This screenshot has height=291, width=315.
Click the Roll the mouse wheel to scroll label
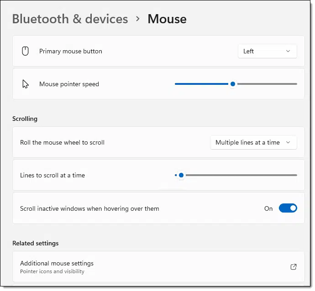[x=62, y=142]
